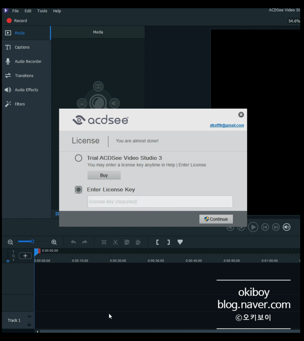Click the timeline horizontal scrollbar
The image size is (304, 341).
170,332
